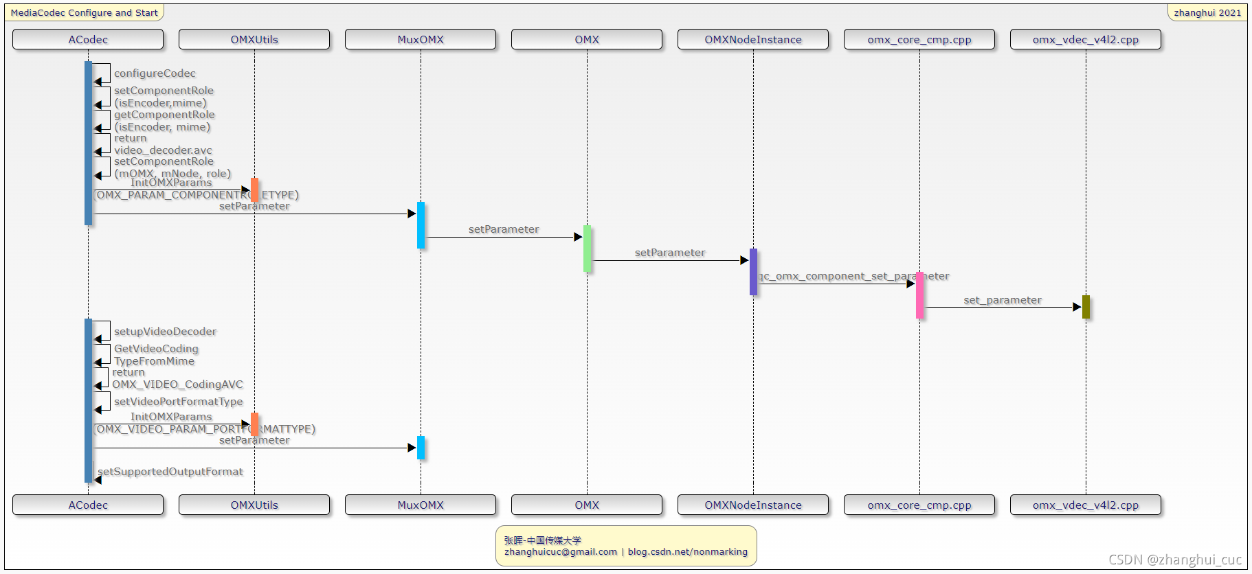
Task: Click the MuxOMX box in the footer row
Action: point(421,505)
